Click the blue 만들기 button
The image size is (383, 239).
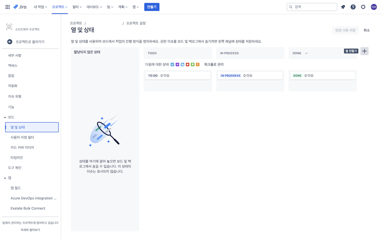coord(152,7)
